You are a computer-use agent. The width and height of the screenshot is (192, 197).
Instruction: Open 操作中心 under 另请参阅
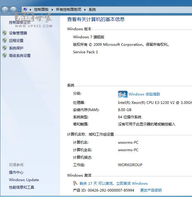tap(16, 172)
